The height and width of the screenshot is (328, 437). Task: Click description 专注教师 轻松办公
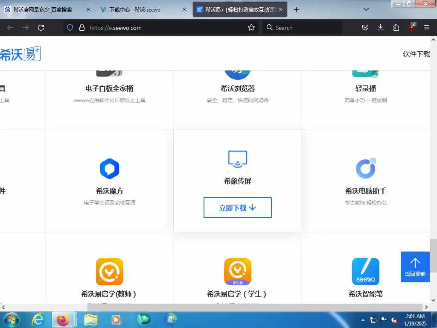366,203
